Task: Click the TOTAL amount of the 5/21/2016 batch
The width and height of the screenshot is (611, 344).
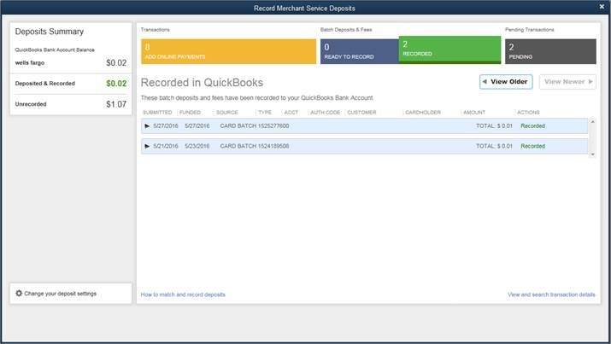Action: click(494, 146)
